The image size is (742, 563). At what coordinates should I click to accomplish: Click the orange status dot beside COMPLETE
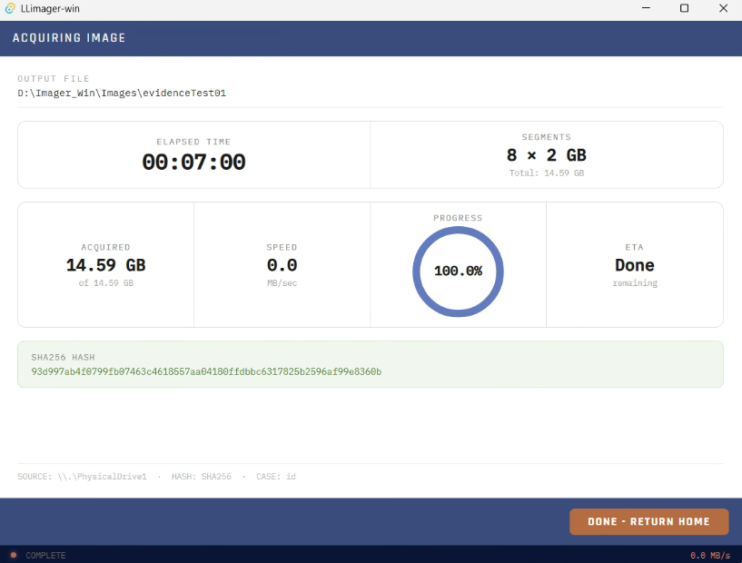click(14, 555)
